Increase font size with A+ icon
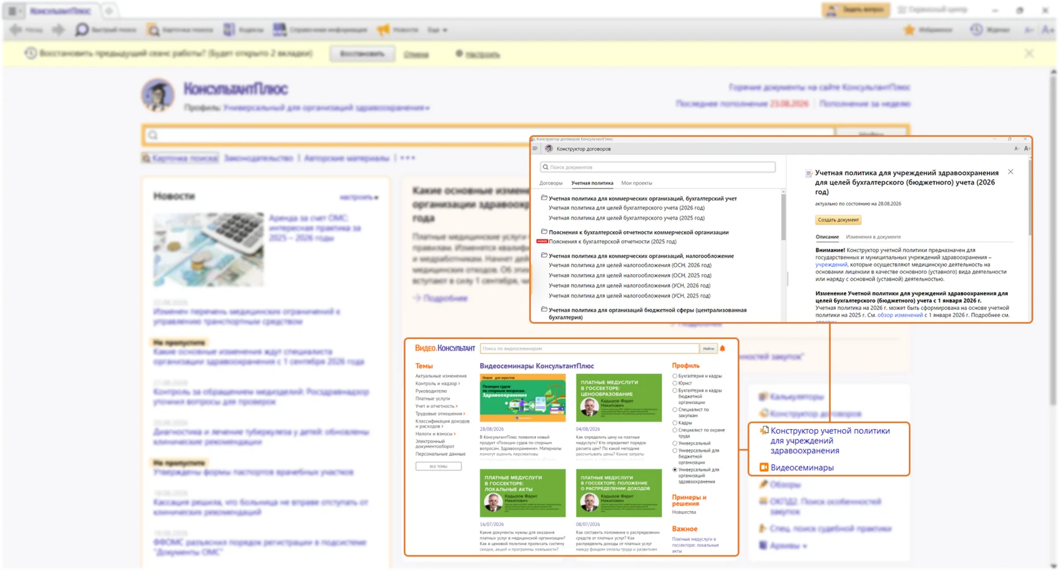The height and width of the screenshot is (571, 1059). pyautogui.click(x=1027, y=149)
